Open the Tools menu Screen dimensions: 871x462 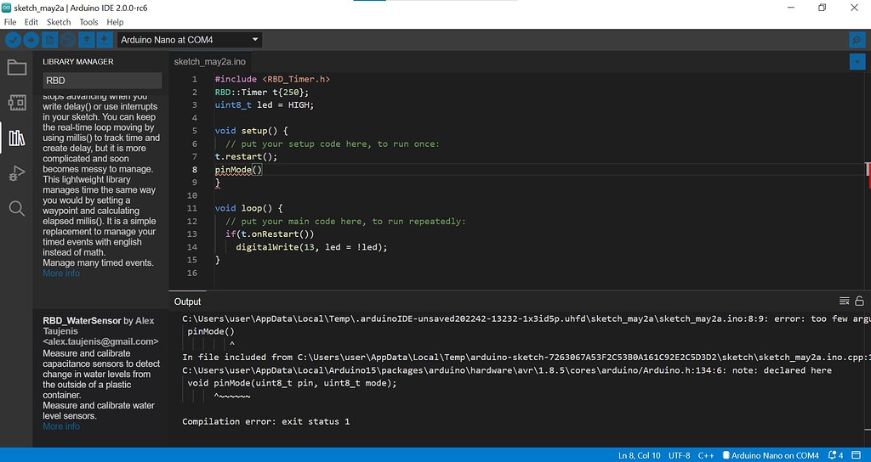click(88, 22)
